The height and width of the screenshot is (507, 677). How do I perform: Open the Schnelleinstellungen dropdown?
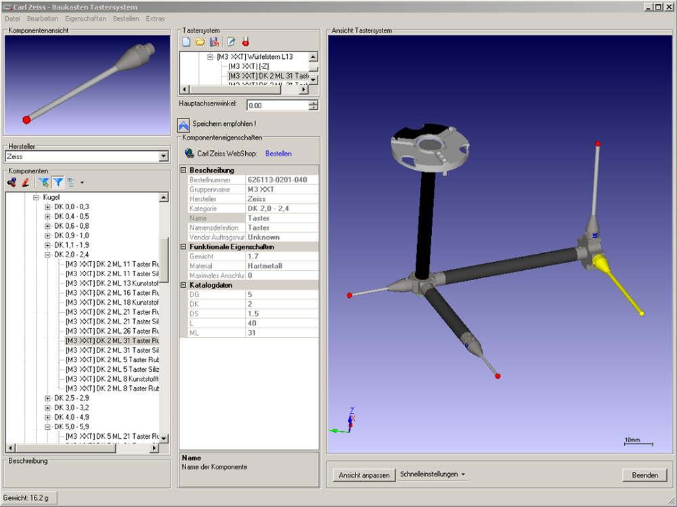point(433,475)
